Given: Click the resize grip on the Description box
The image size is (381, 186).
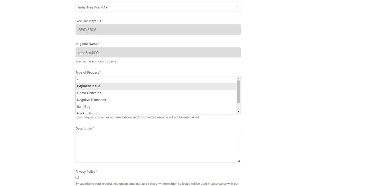Looking at the screenshot, I should pos(239,161).
